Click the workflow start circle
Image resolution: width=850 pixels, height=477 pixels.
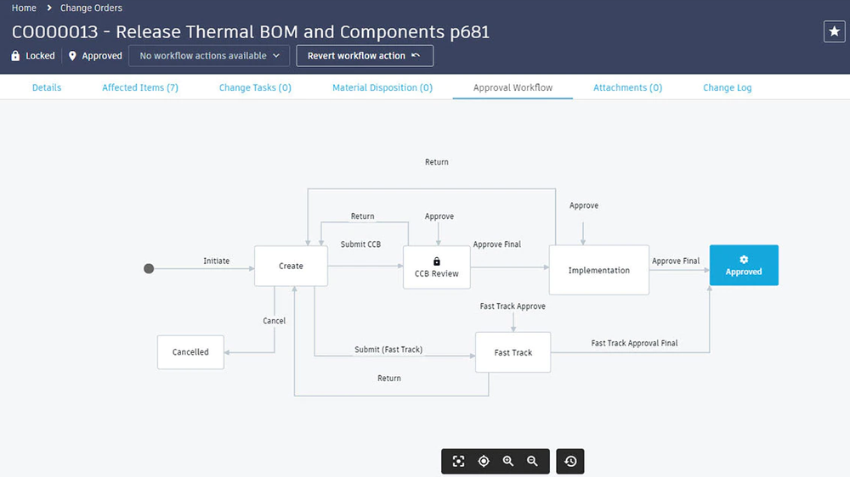coord(149,268)
